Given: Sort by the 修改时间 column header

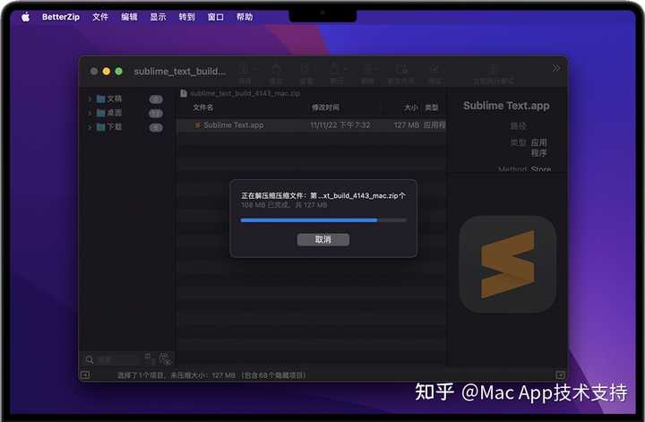Looking at the screenshot, I should (325, 108).
